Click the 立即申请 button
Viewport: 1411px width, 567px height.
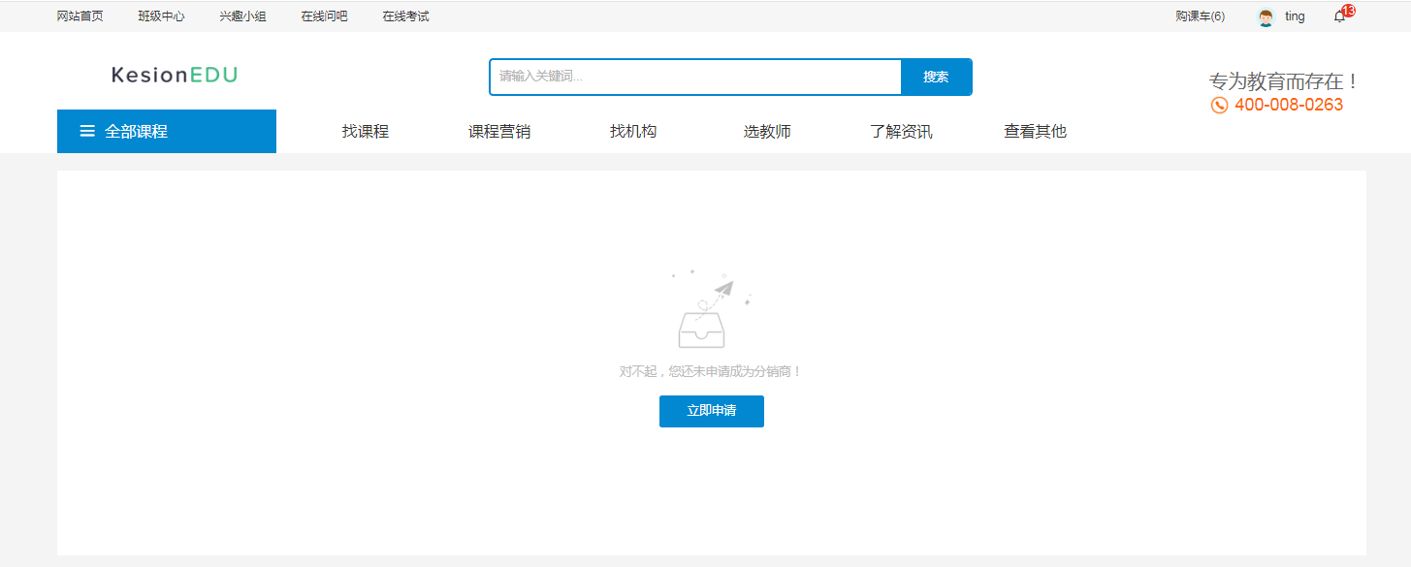[x=711, y=411]
